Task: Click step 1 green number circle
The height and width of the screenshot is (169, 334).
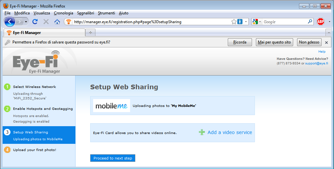Action: tap(7, 87)
